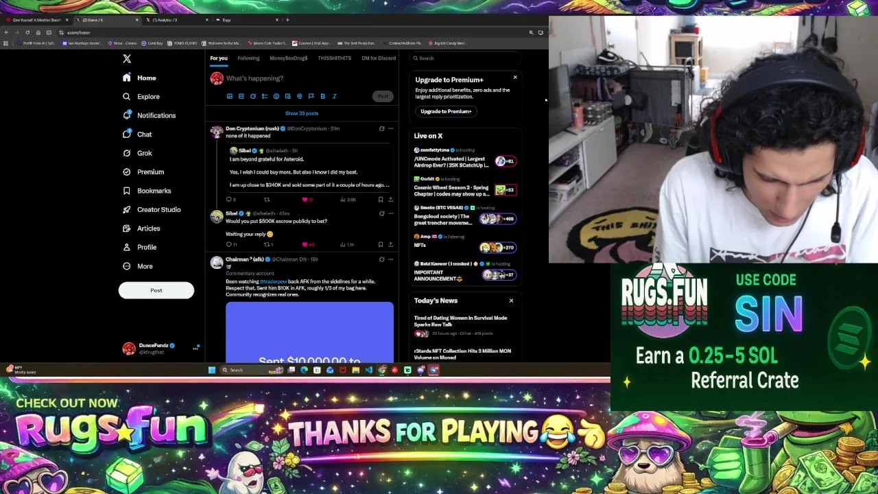Repost the Don Cryptonium post
The image size is (878, 494).
point(267,200)
